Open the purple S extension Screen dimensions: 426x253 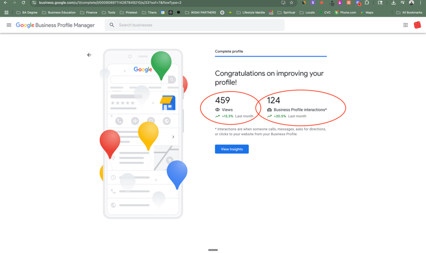[313, 3]
